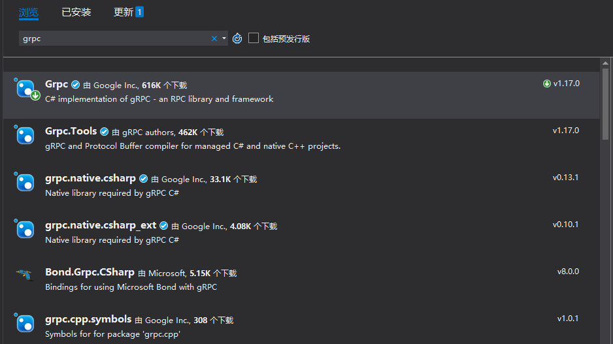Click the Grpc version v1.17.0 label

click(567, 84)
